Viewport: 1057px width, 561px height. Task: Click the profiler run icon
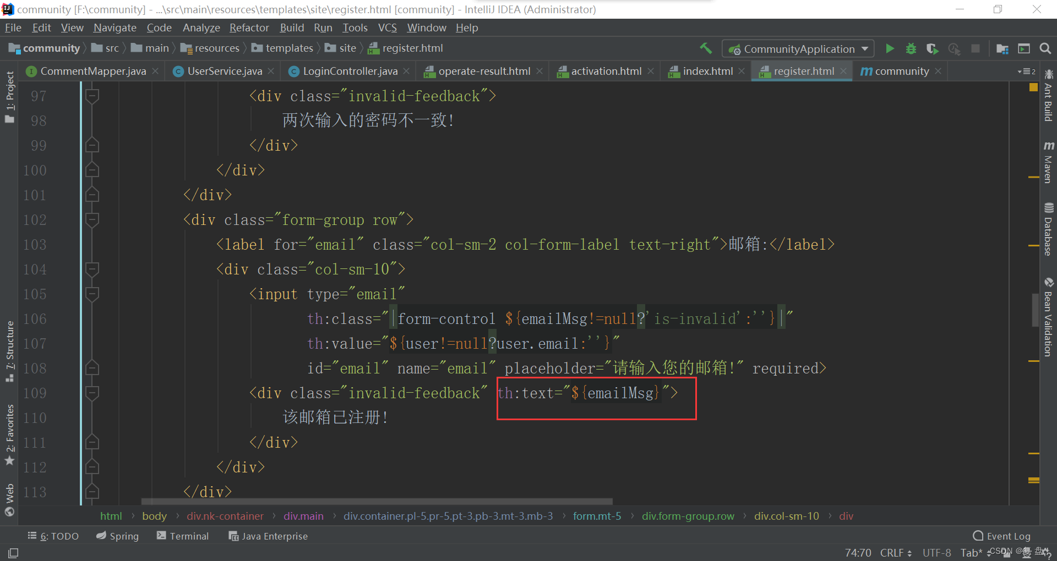(x=954, y=48)
